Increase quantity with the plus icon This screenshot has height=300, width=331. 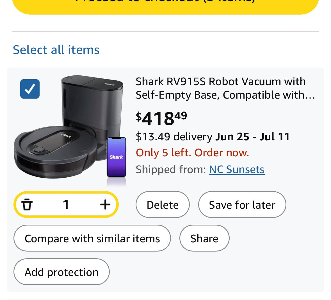pyautogui.click(x=105, y=204)
